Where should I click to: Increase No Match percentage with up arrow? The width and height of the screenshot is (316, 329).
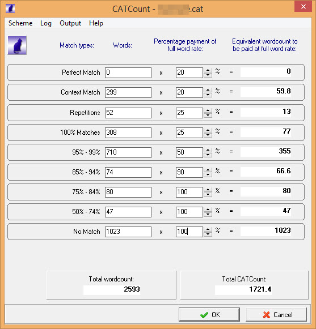pyautogui.click(x=208, y=229)
